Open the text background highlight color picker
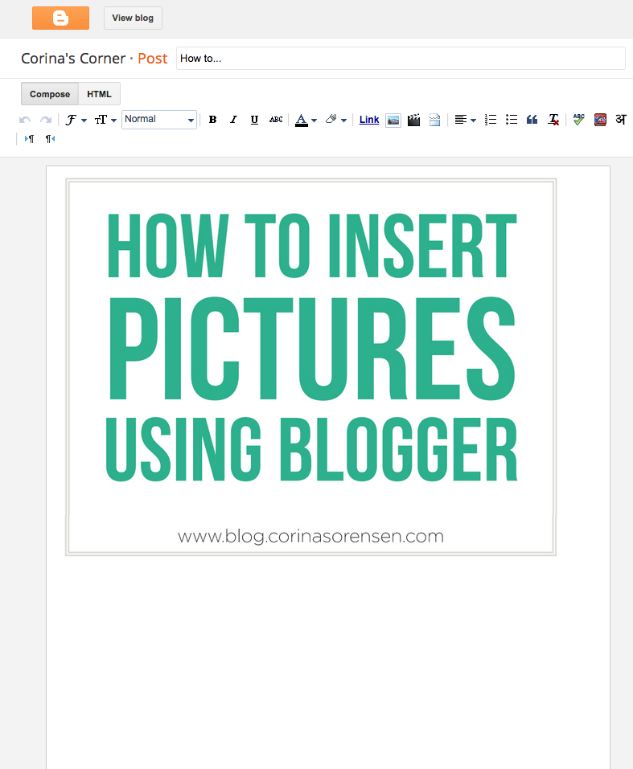This screenshot has width=633, height=769. (x=336, y=120)
